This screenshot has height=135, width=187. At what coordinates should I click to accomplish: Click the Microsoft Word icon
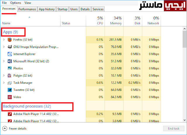(x=10, y=61)
